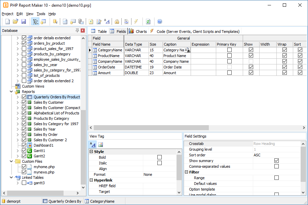Open the Tools menu
The height and width of the screenshot is (205, 308).
coord(41,14)
